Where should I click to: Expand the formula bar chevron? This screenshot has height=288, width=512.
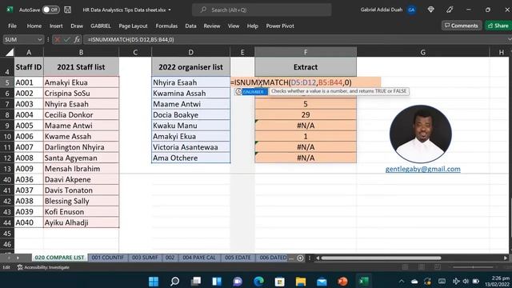coord(509,39)
